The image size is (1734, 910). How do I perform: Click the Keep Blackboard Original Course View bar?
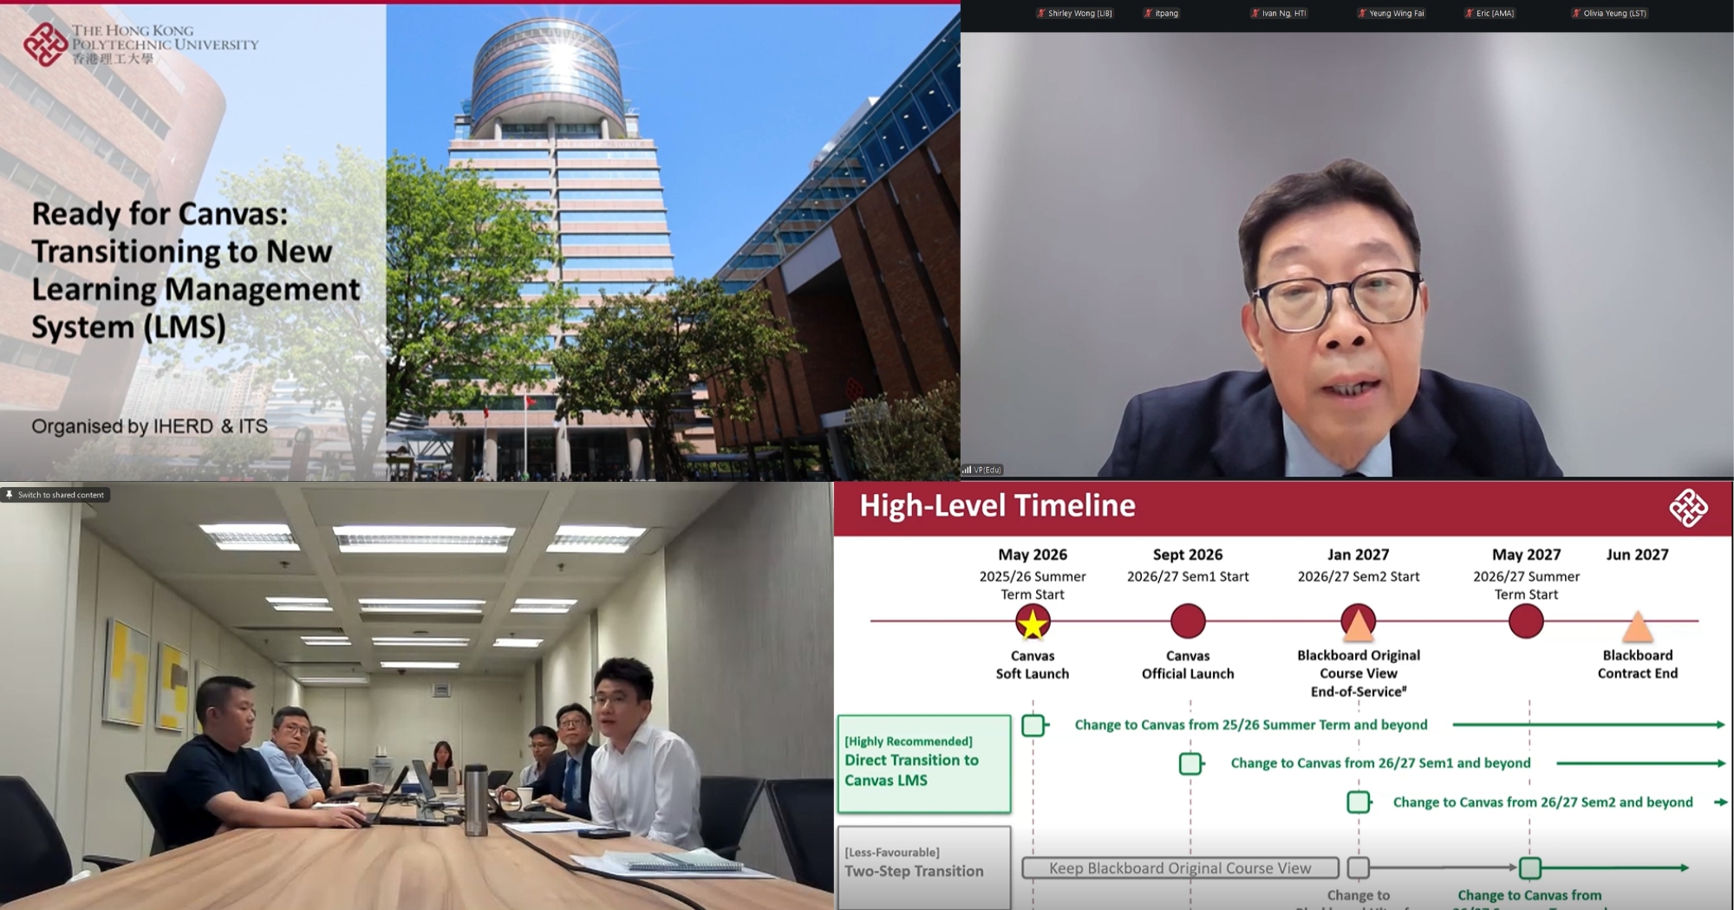[x=1180, y=868]
